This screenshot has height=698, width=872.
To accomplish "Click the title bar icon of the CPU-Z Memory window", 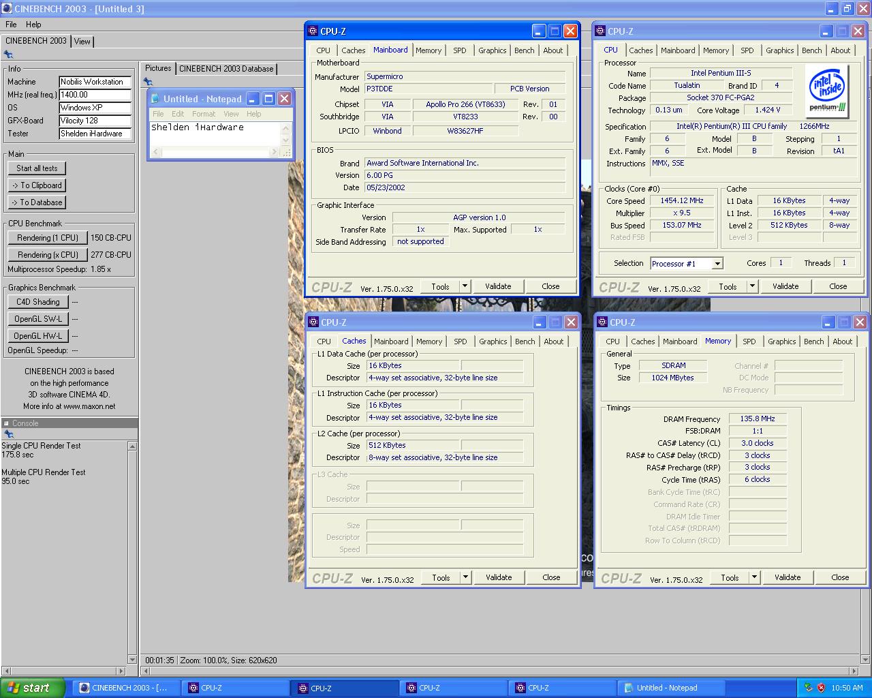I will 602,322.
